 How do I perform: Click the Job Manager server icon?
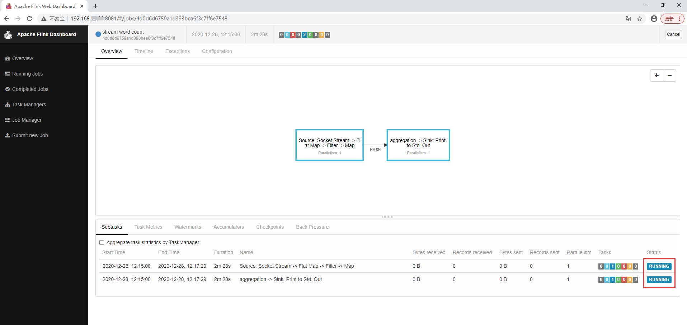coord(7,120)
